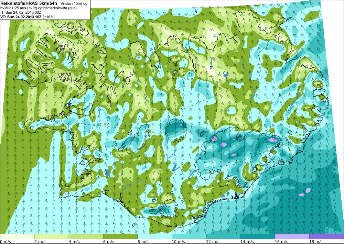Click the '12 m/s' legend label
This screenshot has height=244, width=344.
pyautogui.click(x=213, y=242)
